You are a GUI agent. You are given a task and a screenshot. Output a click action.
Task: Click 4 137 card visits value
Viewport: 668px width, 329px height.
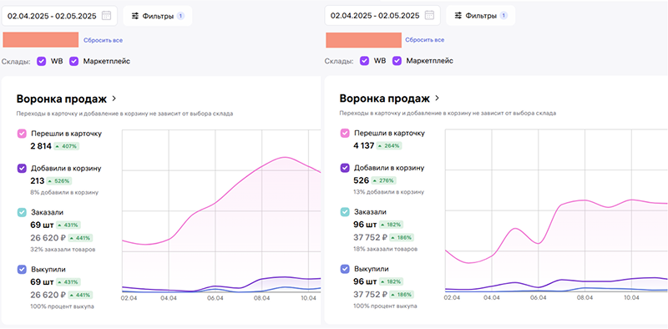(x=364, y=146)
